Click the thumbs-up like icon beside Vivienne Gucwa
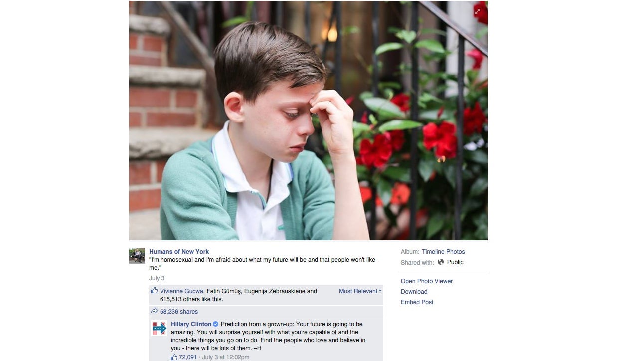This screenshot has height=361, width=643. pos(155,291)
